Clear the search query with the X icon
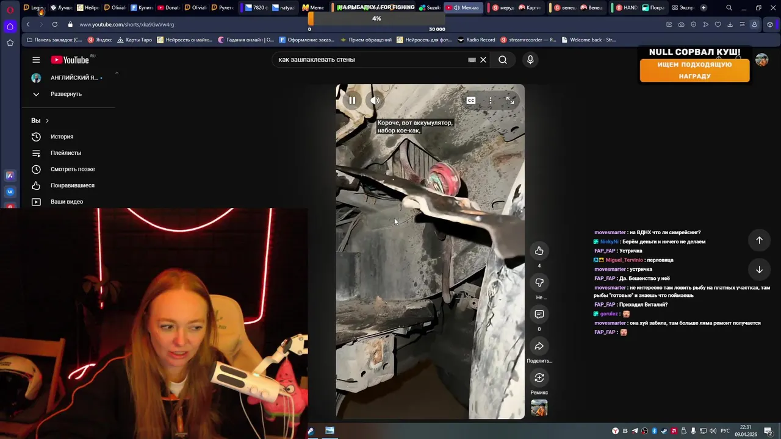The height and width of the screenshot is (439, 781). (x=483, y=60)
